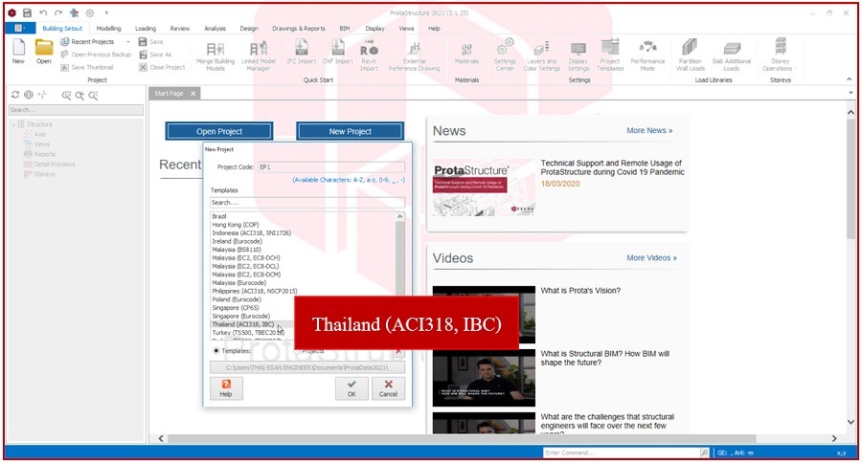The width and height of the screenshot is (862, 463).
Task: Select Thailand (ACI318, IBC) template
Action: pos(243,324)
